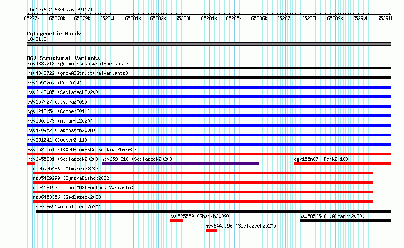The width and height of the screenshot is (404, 248).
Task: Select the blue bar under dgv1212n54
Action: [x=209, y=116]
